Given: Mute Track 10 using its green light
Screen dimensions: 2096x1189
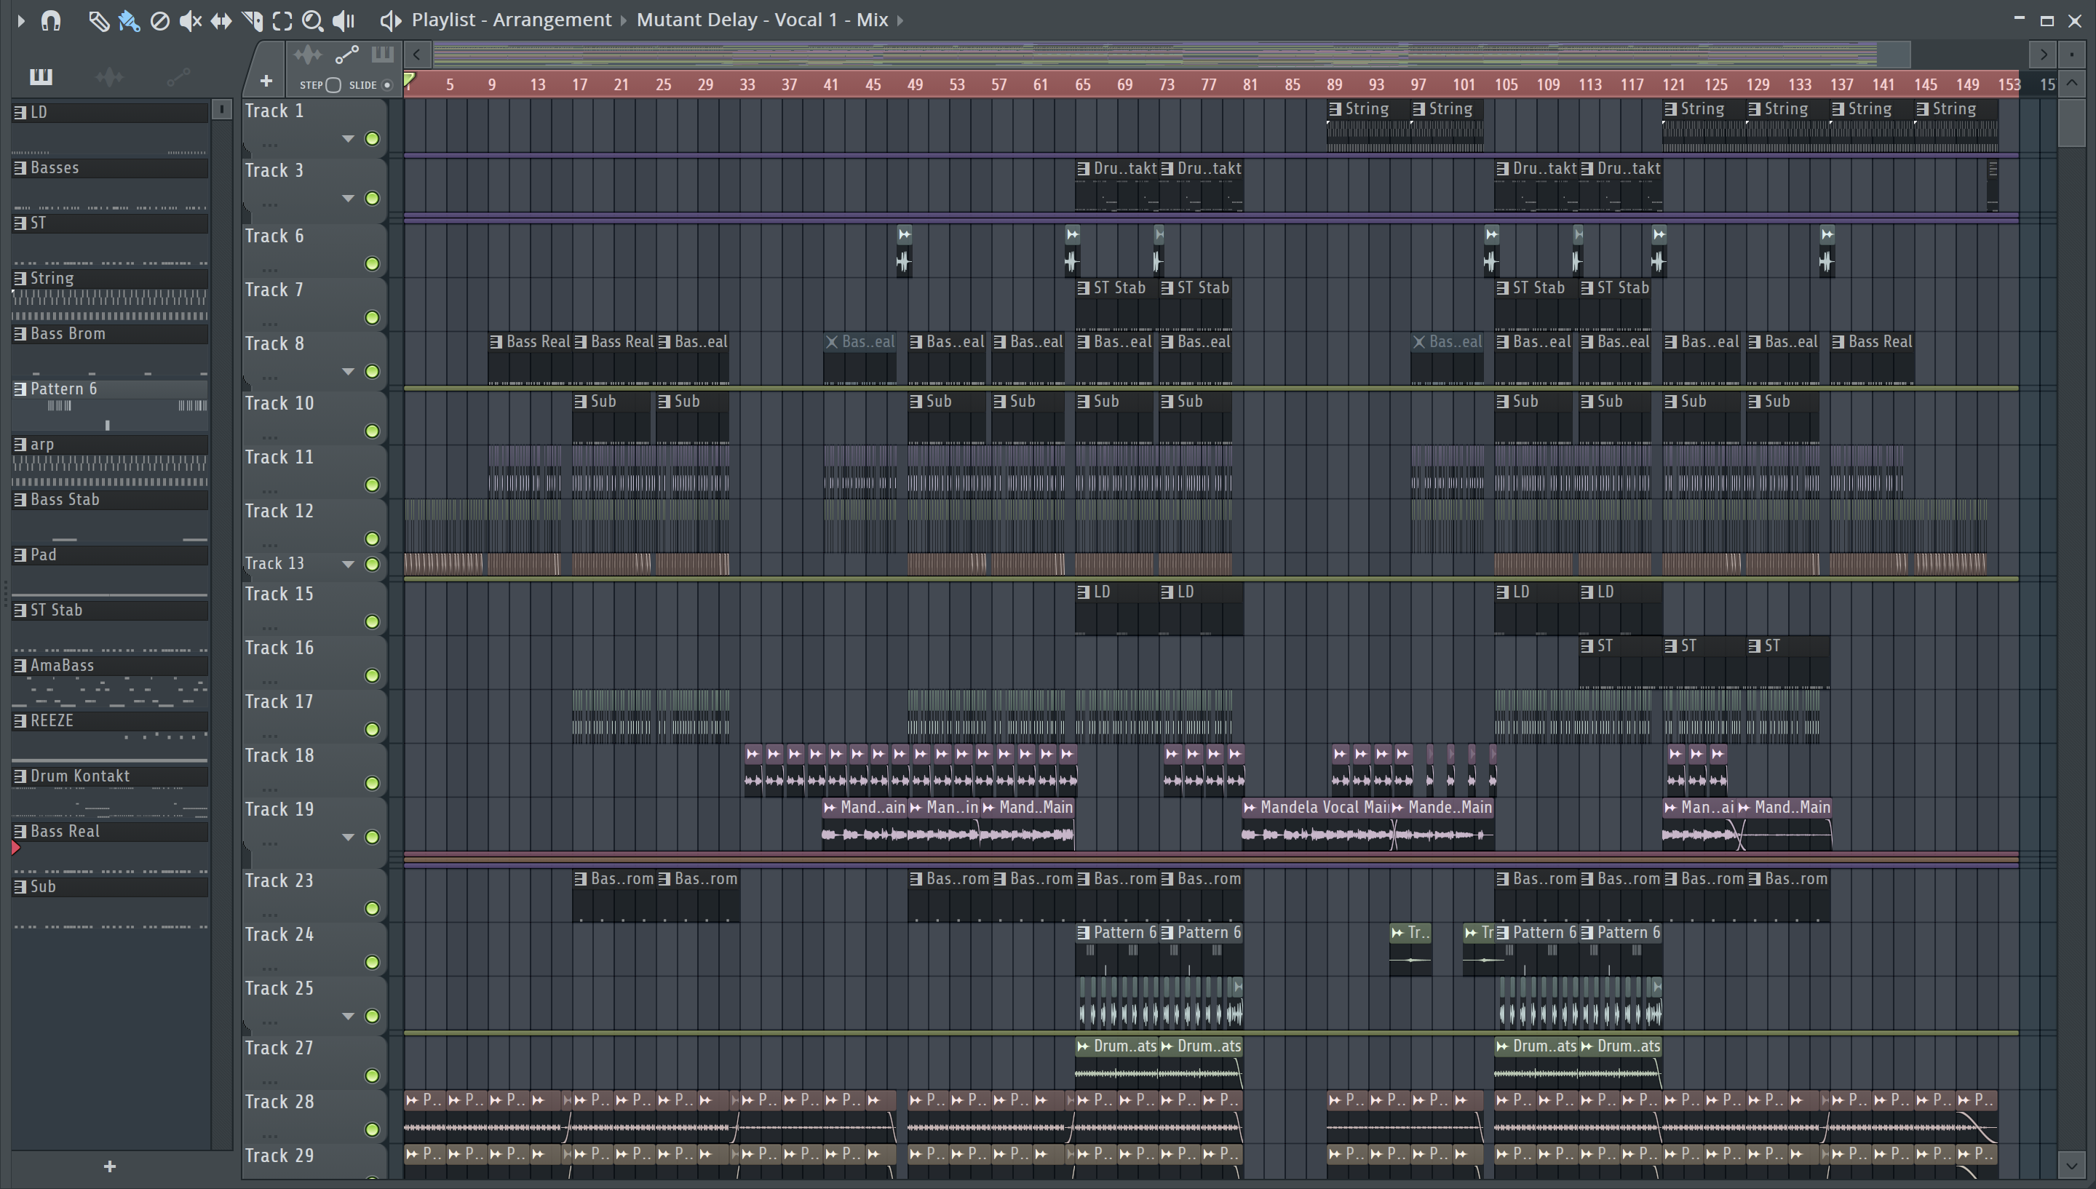Looking at the screenshot, I should pyautogui.click(x=373, y=432).
